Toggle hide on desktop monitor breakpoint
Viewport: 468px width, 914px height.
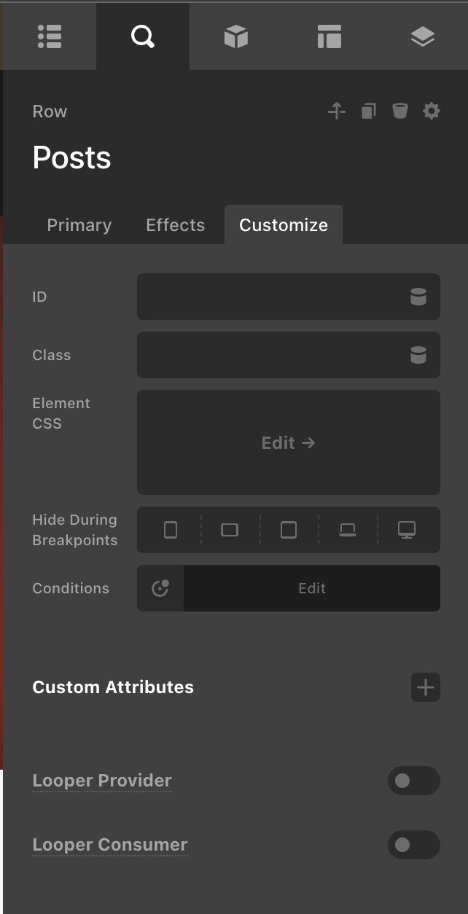point(407,530)
